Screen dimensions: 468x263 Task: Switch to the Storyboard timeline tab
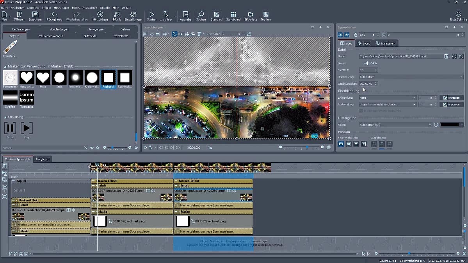42,159
